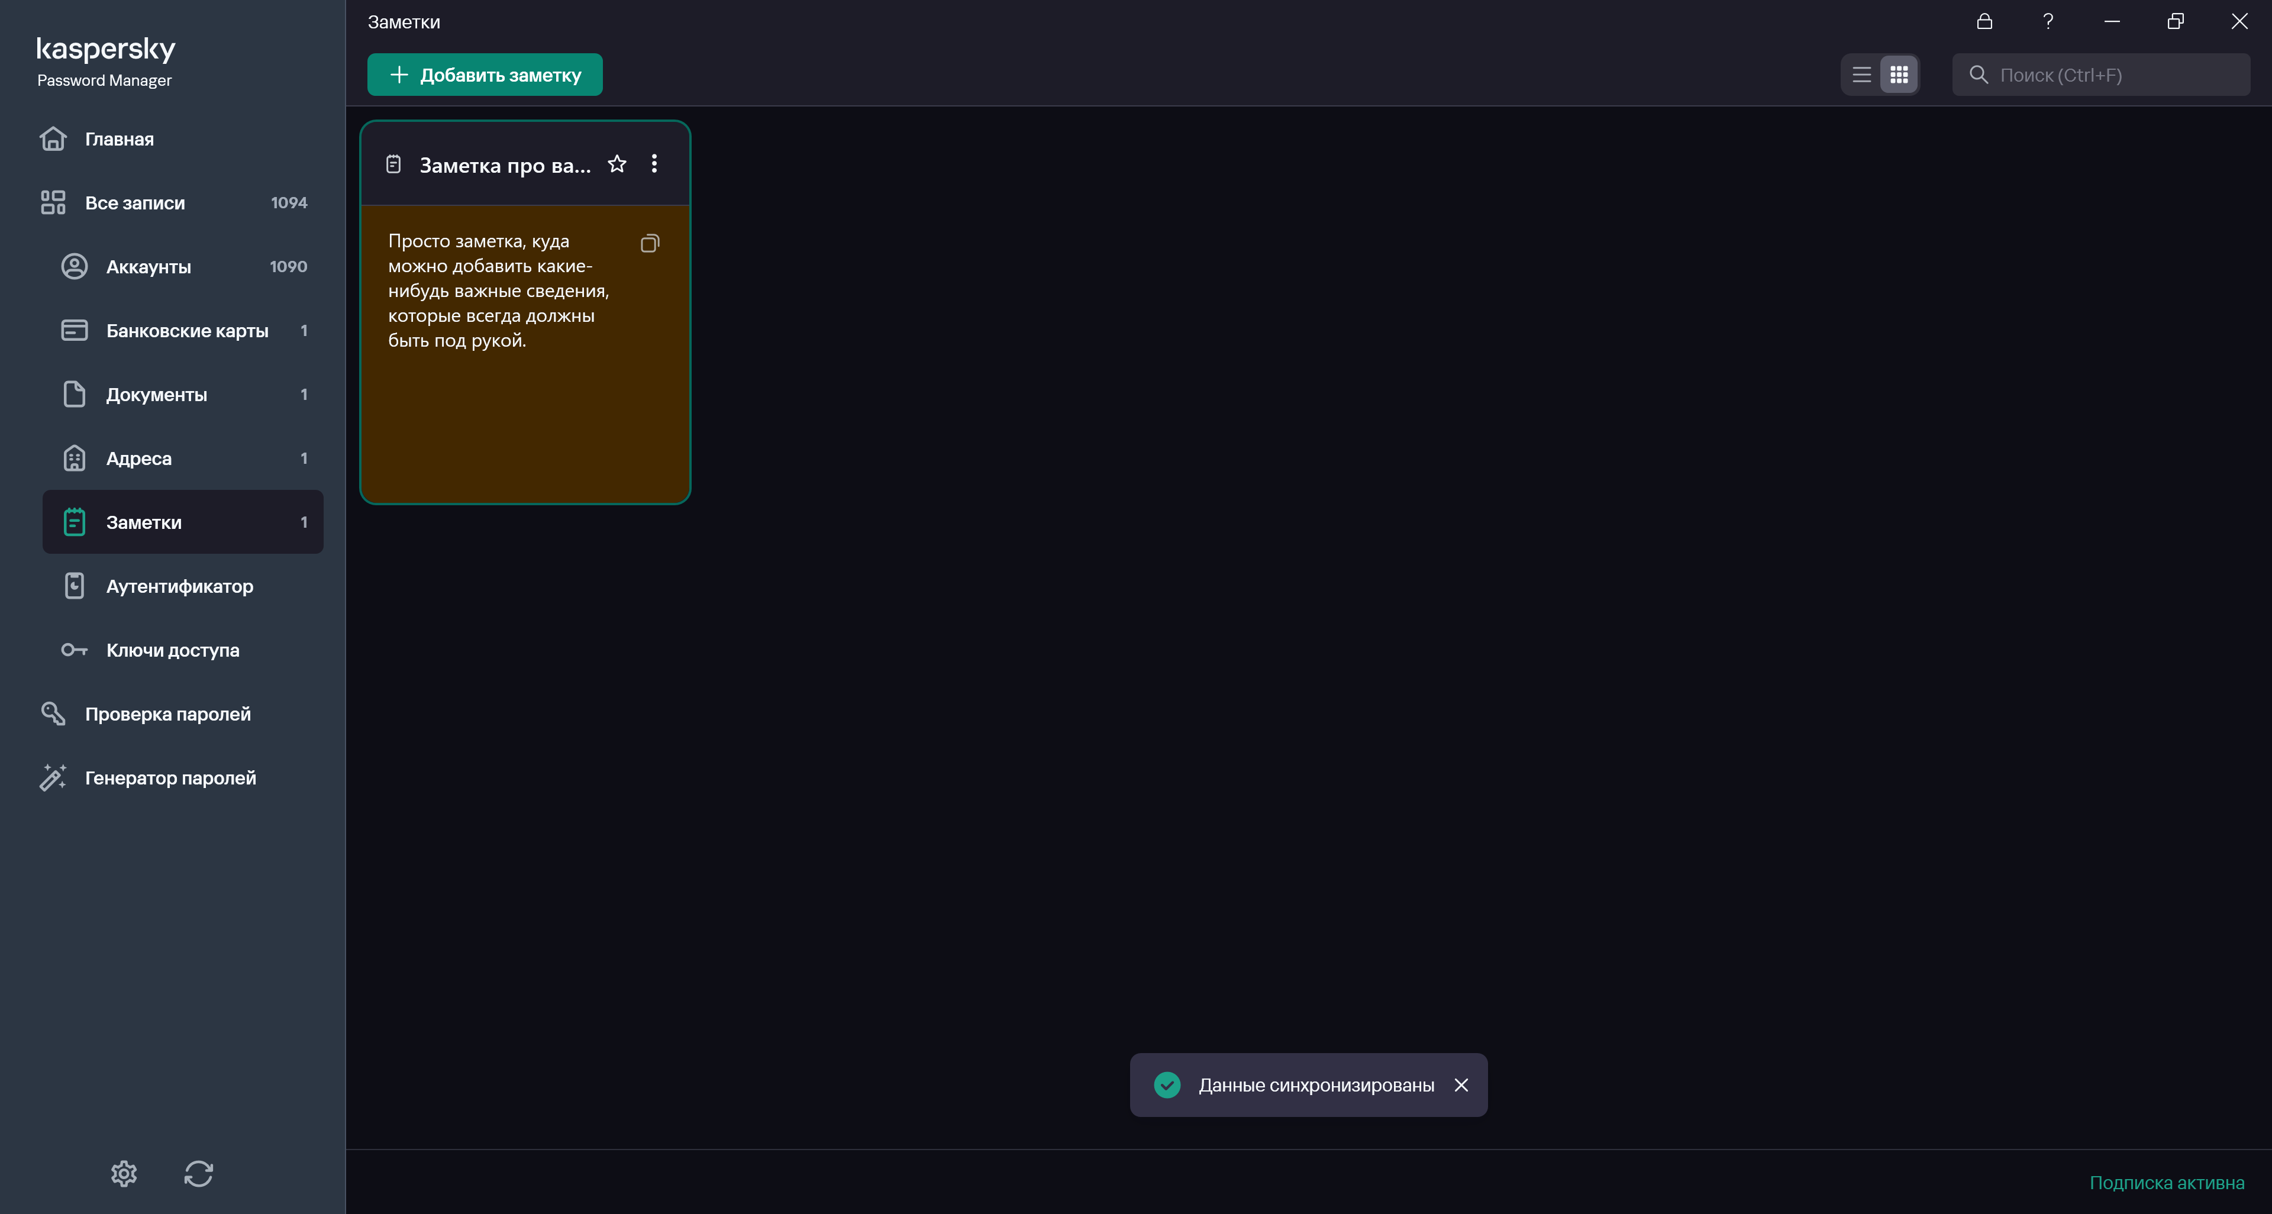Open Генератор паролей page
Viewport: 2272px width, 1214px height.
(170, 777)
